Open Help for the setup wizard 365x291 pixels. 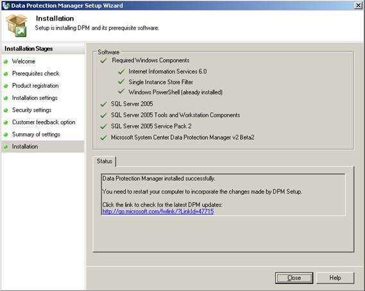335,278
